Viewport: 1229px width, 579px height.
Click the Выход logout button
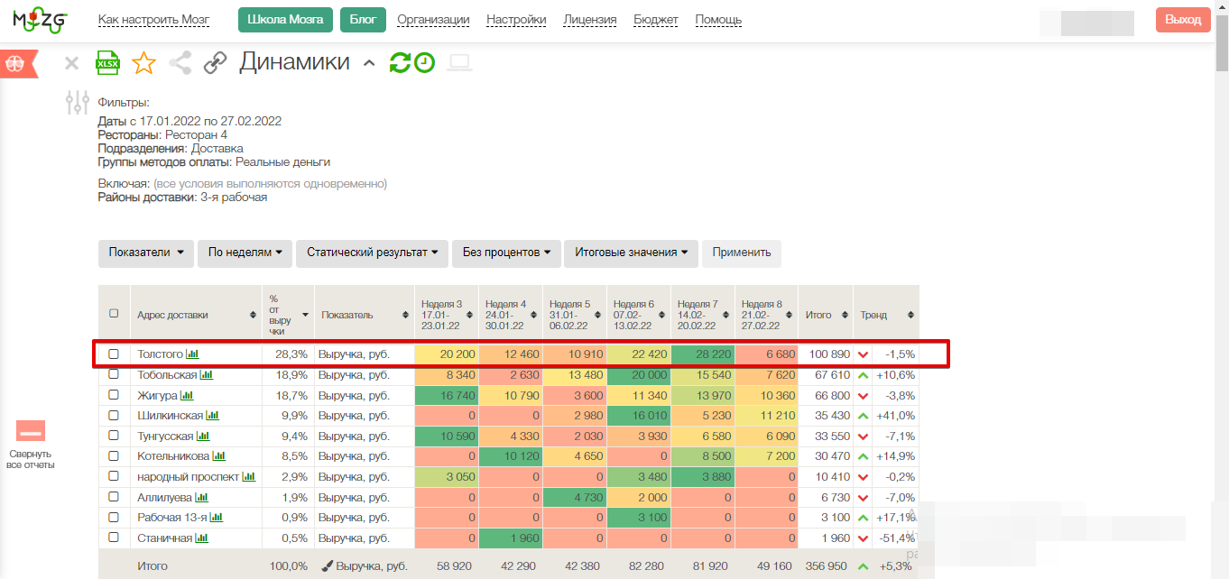pos(1183,20)
